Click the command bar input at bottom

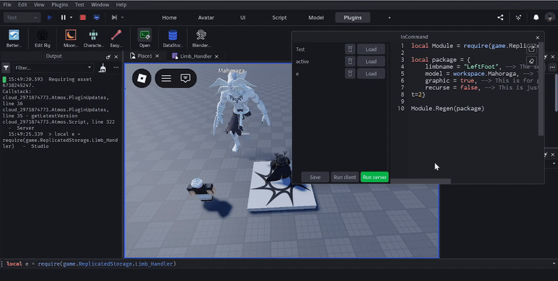pos(278,264)
